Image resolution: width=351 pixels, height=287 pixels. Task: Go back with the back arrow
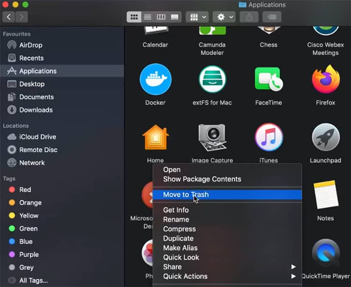click(9, 17)
